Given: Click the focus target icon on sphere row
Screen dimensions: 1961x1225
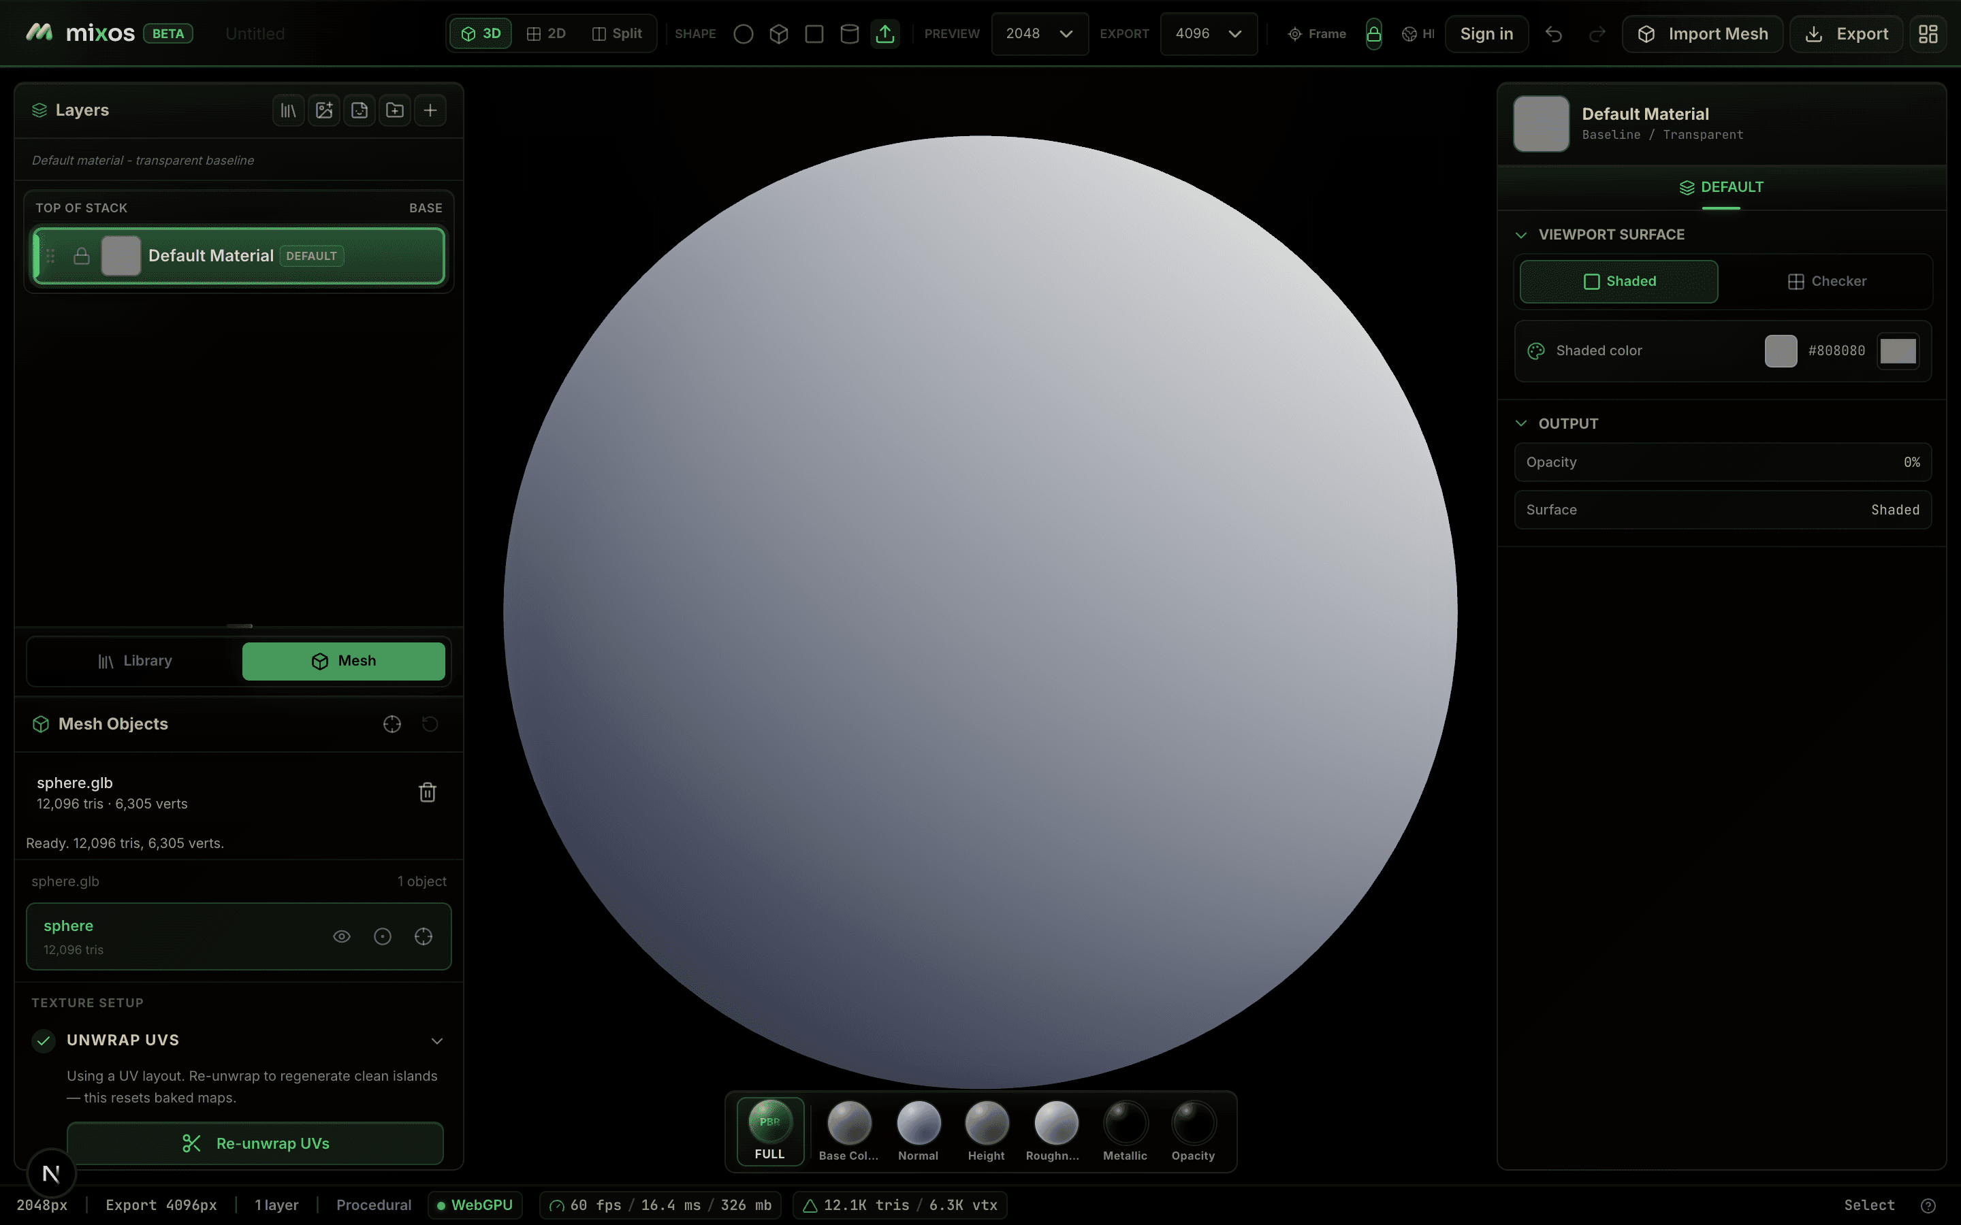Looking at the screenshot, I should click(x=424, y=936).
